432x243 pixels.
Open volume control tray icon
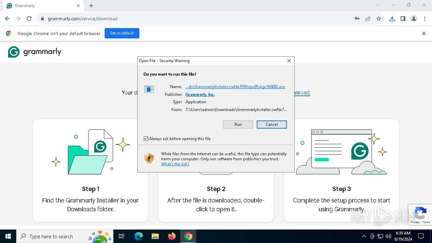tap(388, 236)
